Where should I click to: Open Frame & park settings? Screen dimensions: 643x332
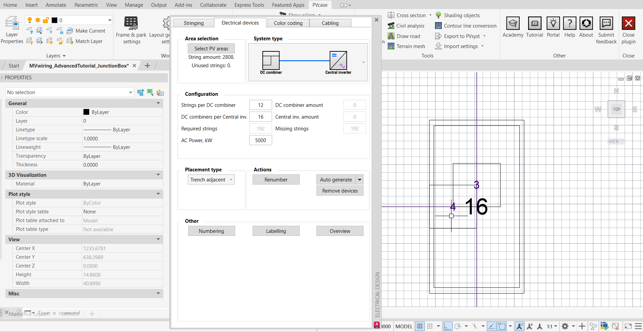(x=131, y=30)
